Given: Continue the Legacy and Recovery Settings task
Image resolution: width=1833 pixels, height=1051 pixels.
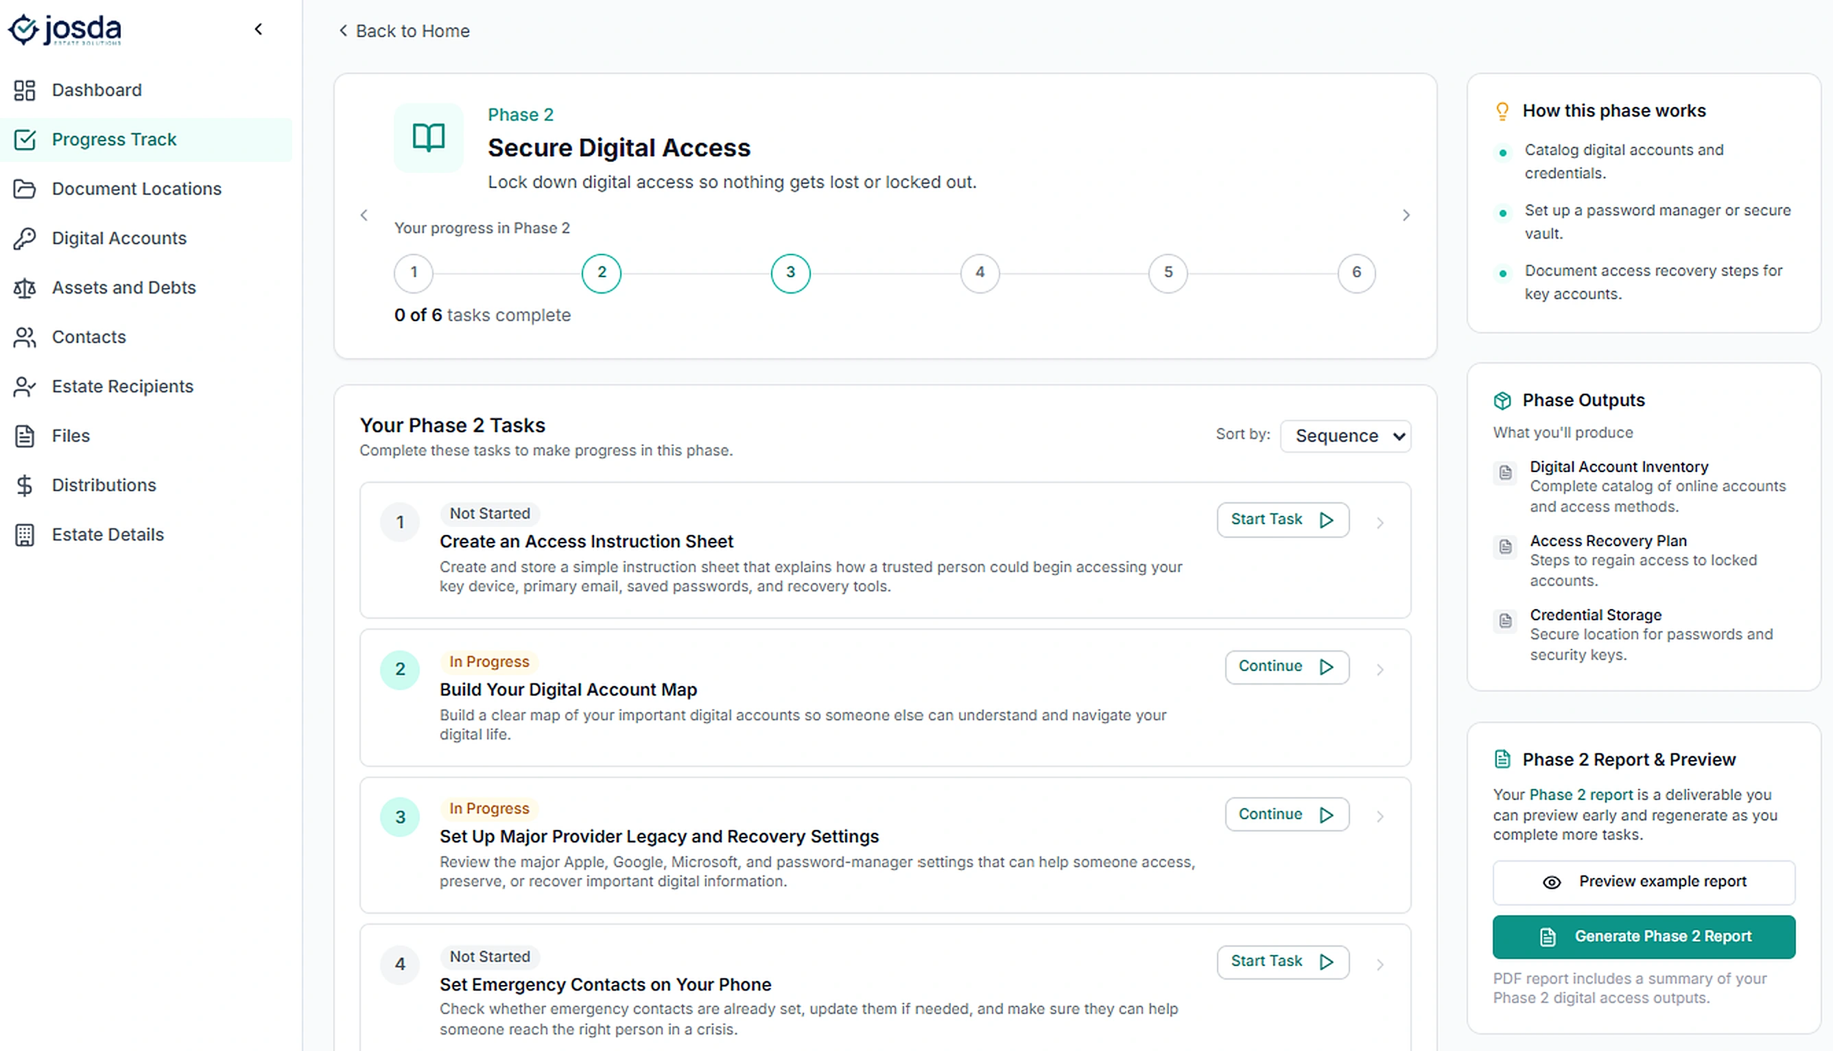Looking at the screenshot, I should (x=1288, y=814).
